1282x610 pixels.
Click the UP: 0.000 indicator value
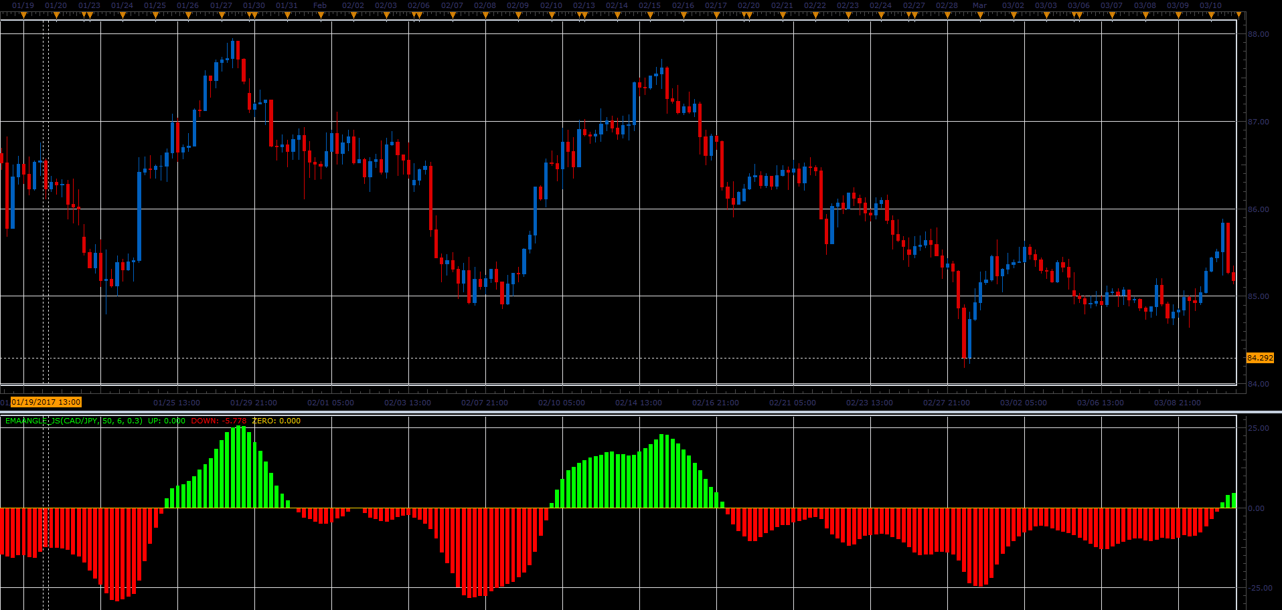[167, 421]
